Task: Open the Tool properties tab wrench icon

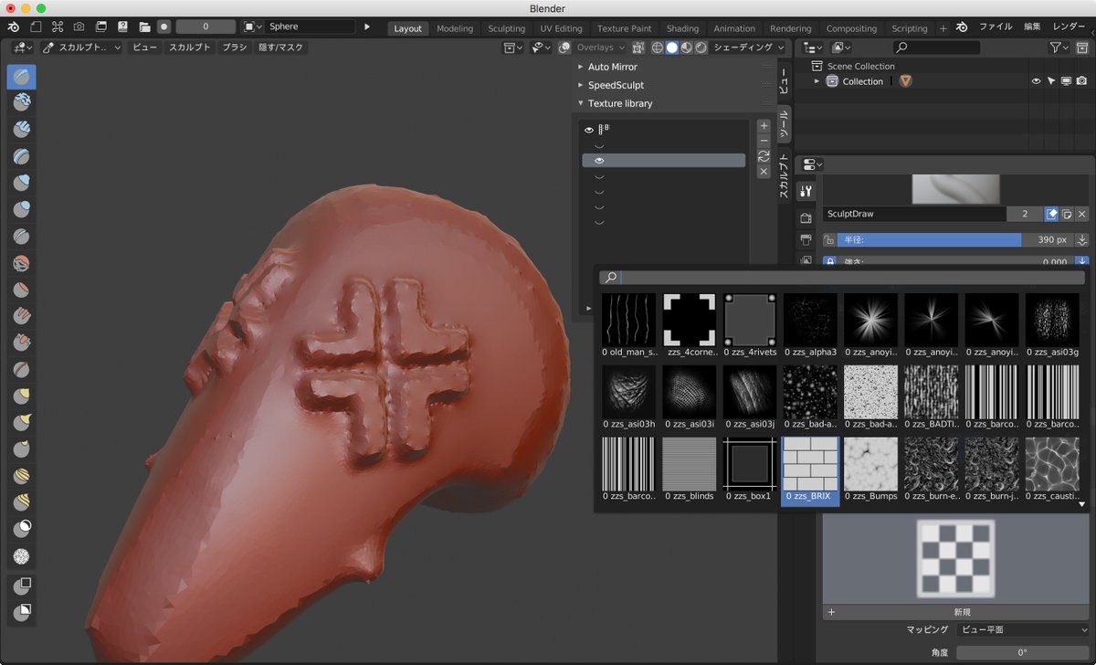Action: (x=806, y=191)
